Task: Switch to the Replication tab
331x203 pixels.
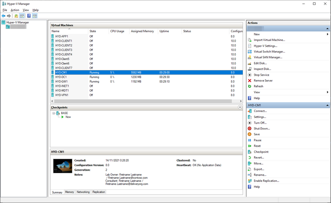Action: [x=98, y=192]
